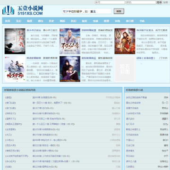Image resolution: width=170 pixels, height=170 pixels.
Task: Open the 科幻 category tab
Action: point(74,21)
